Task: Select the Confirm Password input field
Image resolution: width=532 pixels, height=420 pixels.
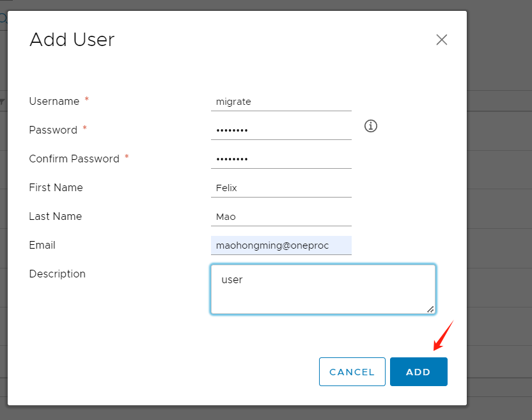Action: 281,159
